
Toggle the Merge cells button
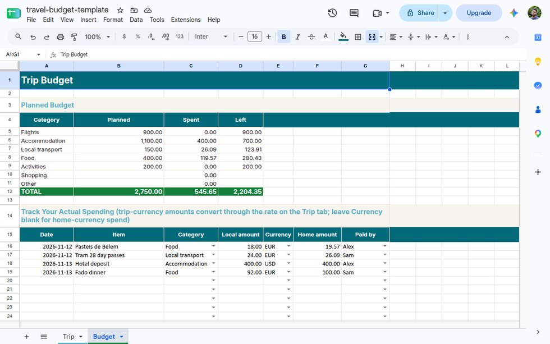372,37
